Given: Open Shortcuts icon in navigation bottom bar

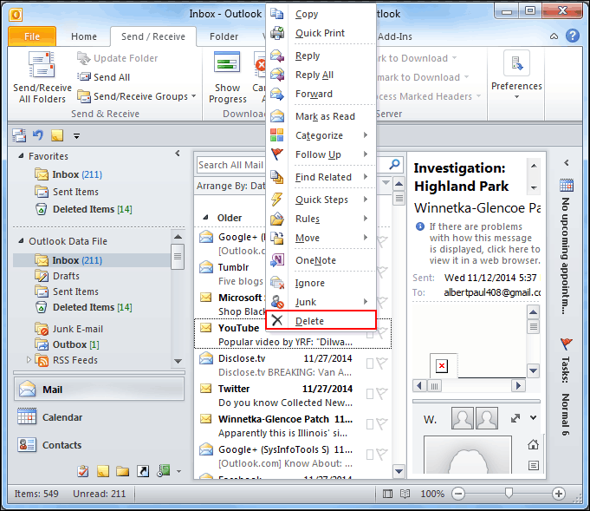Looking at the screenshot, I should click(143, 471).
